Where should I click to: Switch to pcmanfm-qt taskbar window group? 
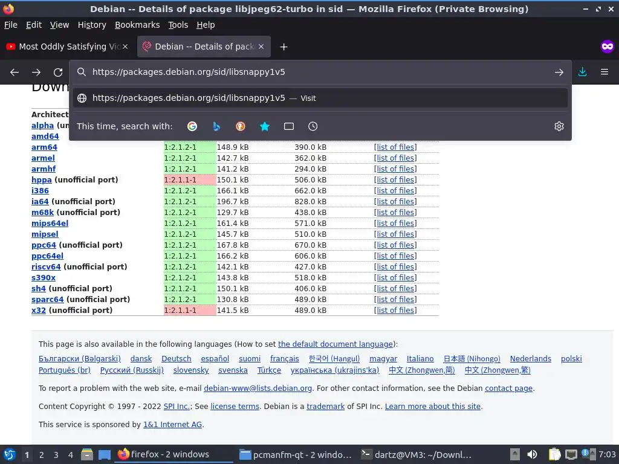[295, 454]
